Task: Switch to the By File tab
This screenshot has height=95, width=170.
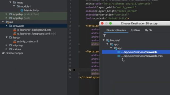Action: click(x=148, y=30)
